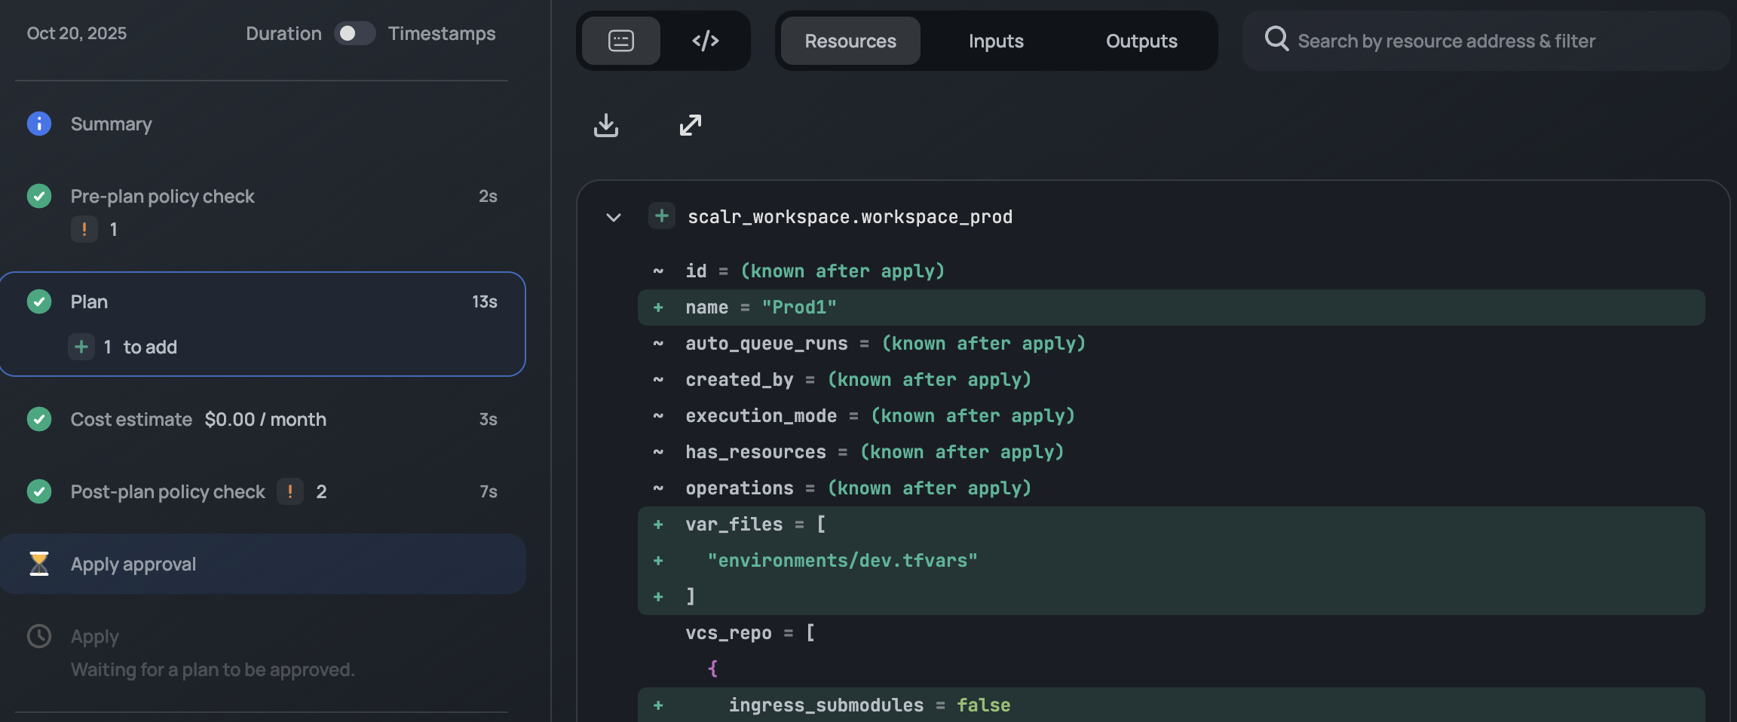Viewport: 1737px width, 722px height.
Task: Click the plus icon beside '1 to add'
Action: (x=81, y=347)
